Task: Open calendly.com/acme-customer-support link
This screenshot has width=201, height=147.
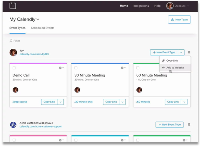Action: click(x=41, y=127)
